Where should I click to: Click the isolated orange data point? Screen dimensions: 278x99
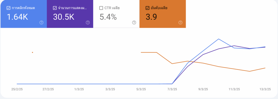coord(33,52)
